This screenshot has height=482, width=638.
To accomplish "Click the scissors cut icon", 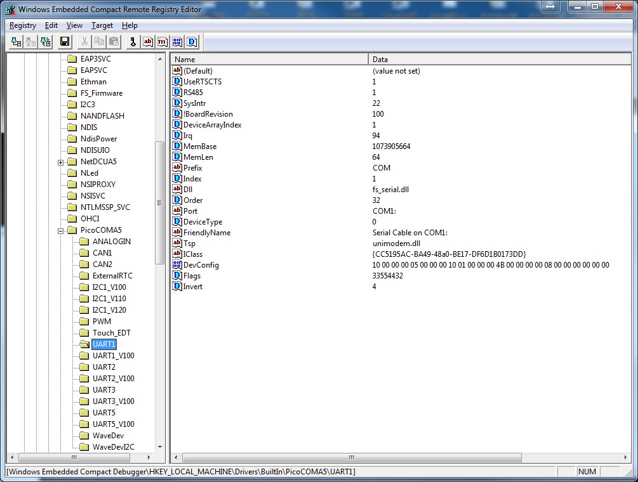I will click(x=84, y=42).
